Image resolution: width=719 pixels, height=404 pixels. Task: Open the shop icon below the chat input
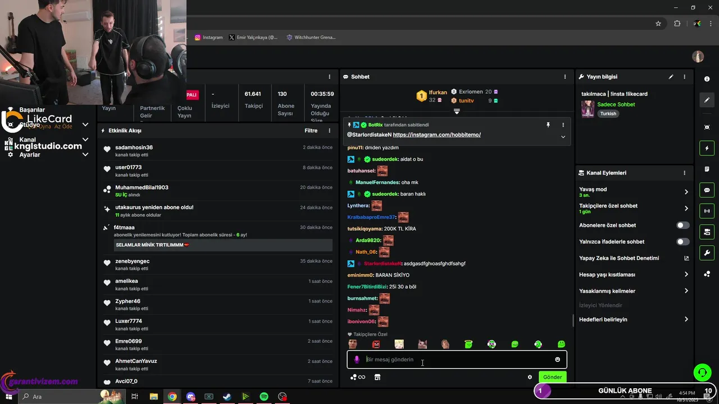377,377
